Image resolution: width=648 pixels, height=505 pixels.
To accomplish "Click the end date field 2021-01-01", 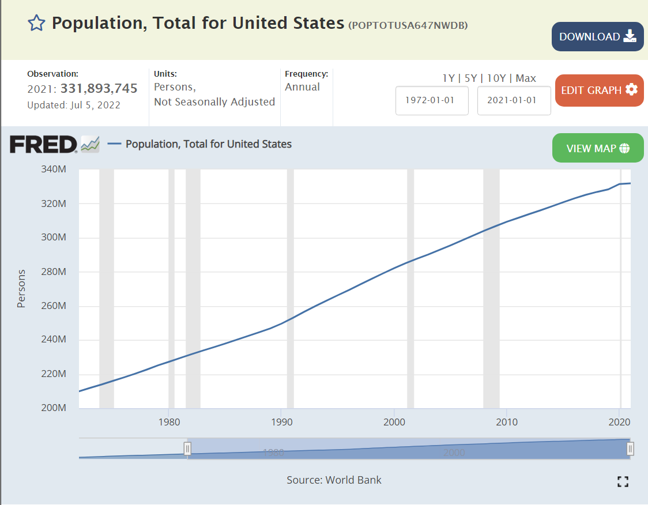I will click(514, 100).
